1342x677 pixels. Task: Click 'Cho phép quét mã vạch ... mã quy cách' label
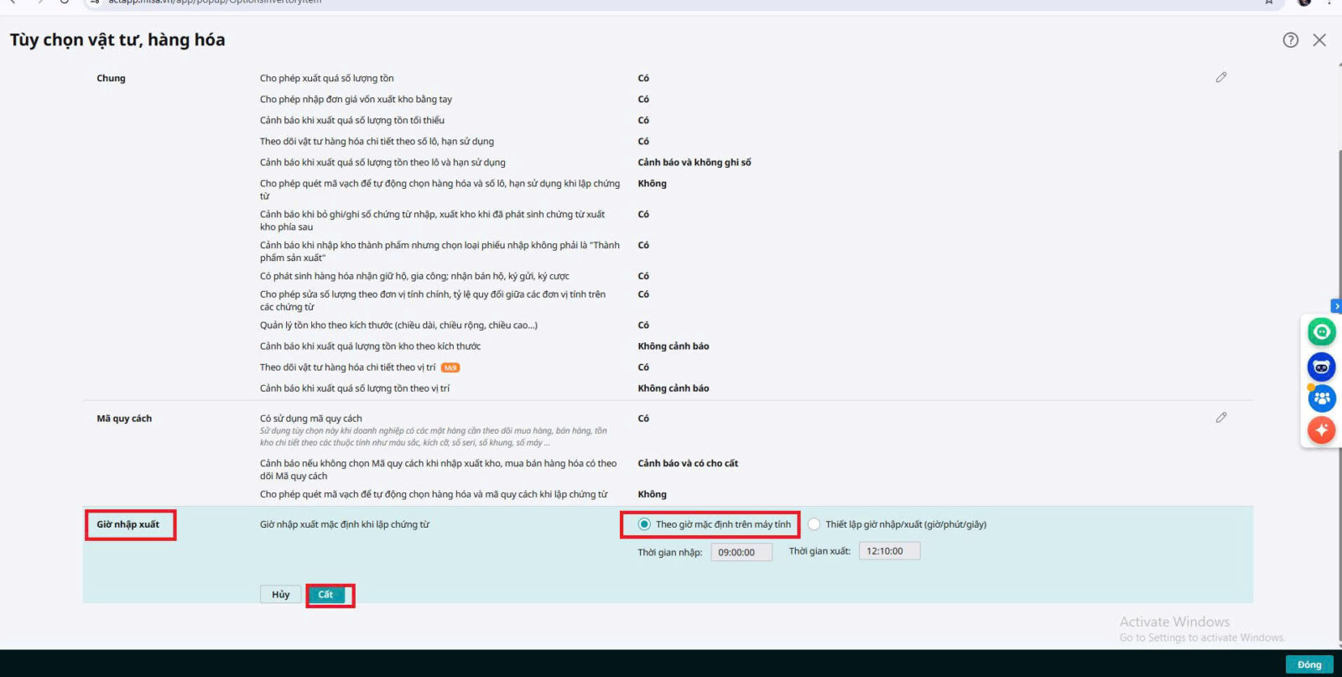434,494
